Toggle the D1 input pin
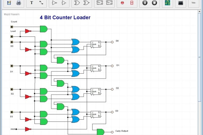This screenshot has height=135, width=203. tap(12, 66)
